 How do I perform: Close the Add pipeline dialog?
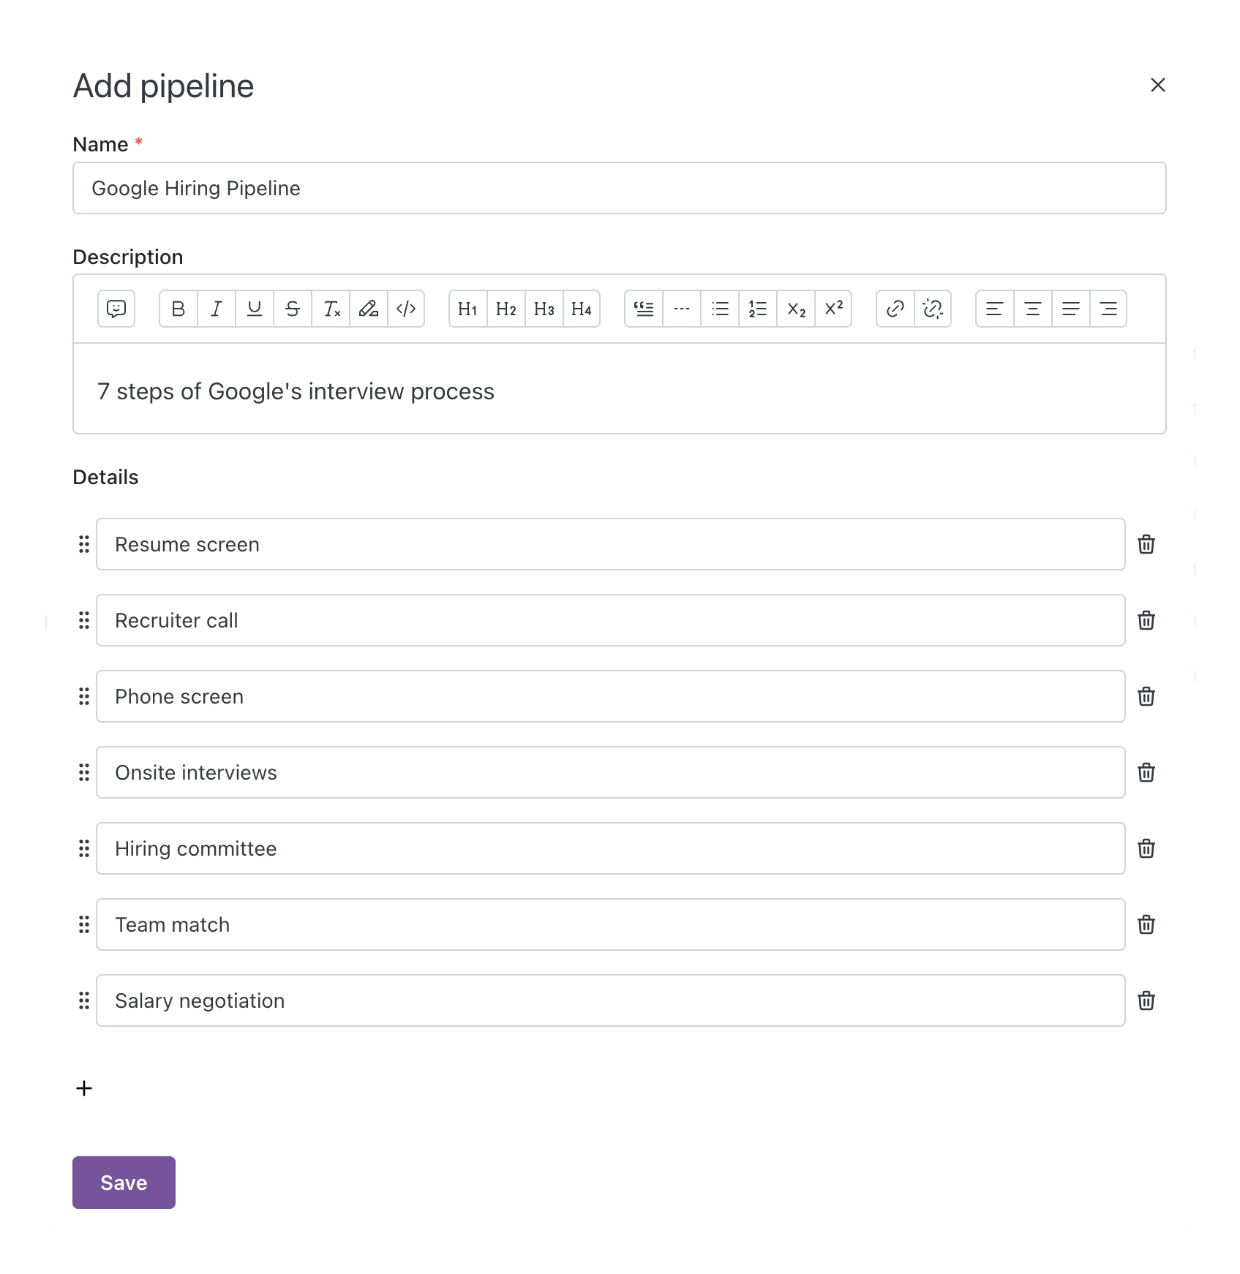(x=1157, y=86)
